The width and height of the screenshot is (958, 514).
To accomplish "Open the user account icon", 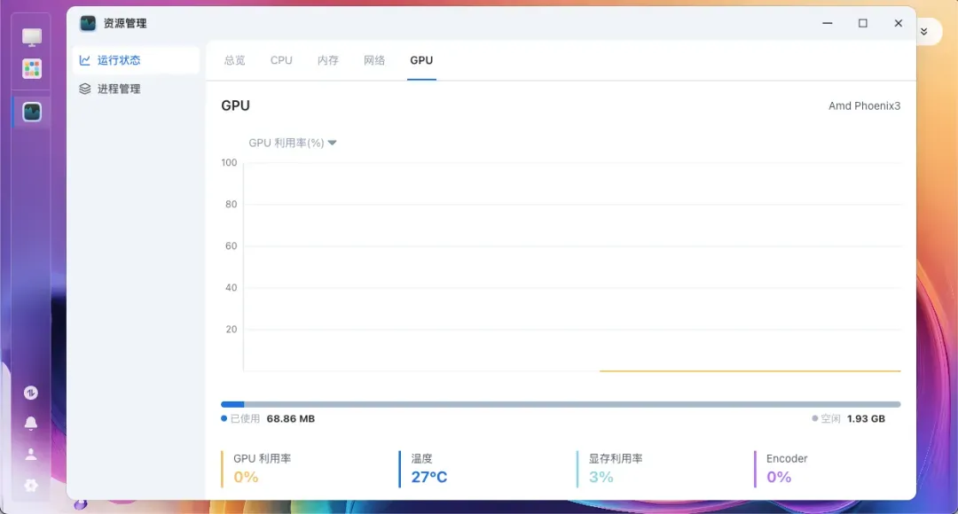I will pos(31,454).
